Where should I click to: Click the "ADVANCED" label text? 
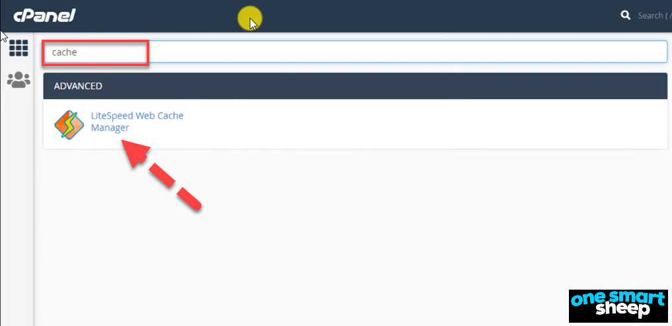point(78,86)
